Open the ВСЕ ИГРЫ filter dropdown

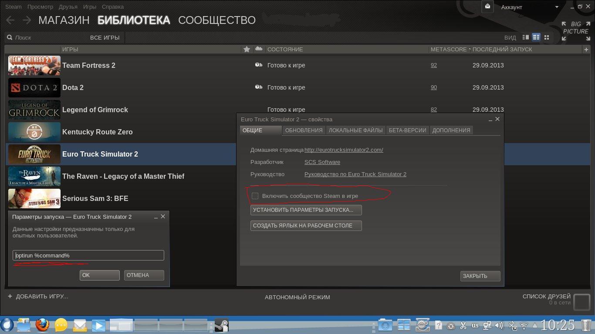(105, 38)
